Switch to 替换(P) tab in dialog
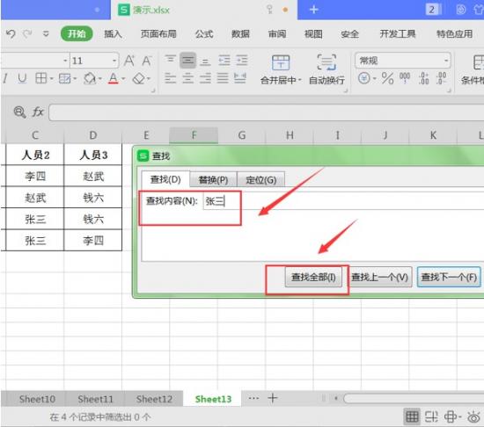Viewport: 484px width, 427px height. [x=213, y=180]
